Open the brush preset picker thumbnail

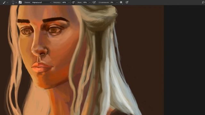(13, 2)
